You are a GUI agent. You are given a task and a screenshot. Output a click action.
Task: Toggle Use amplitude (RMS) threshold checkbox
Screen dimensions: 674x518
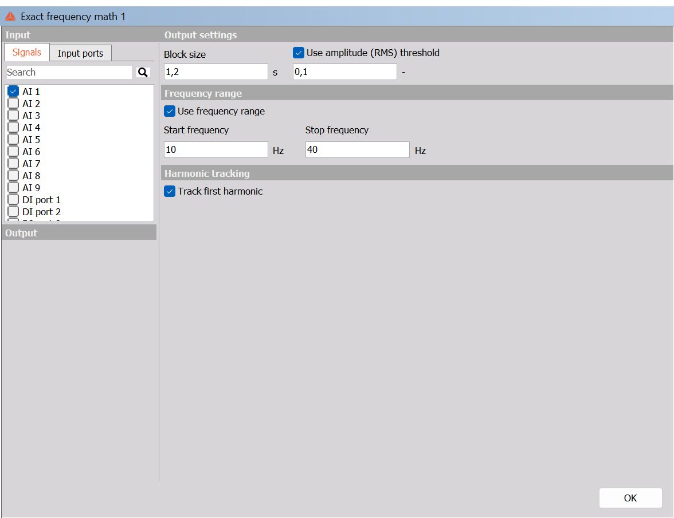(298, 53)
